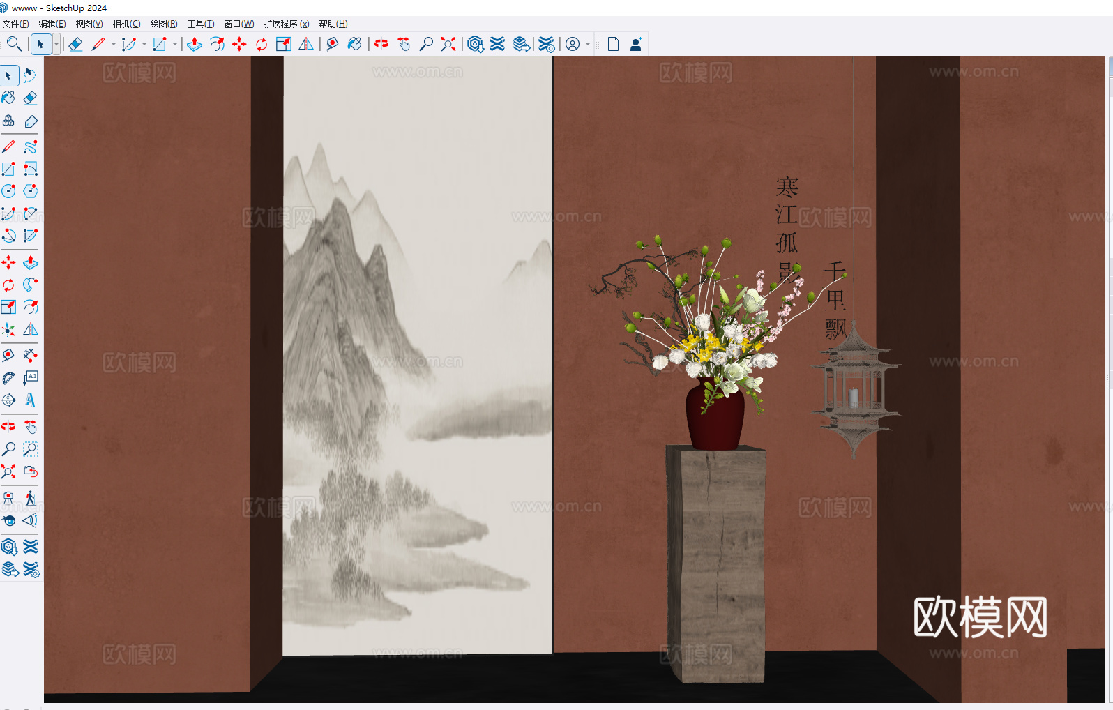Activate the Position Camera tool

pyautogui.click(x=8, y=498)
